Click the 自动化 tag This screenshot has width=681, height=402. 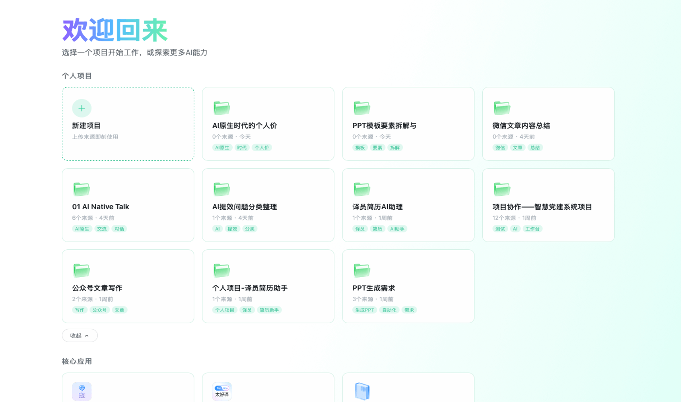[389, 310]
